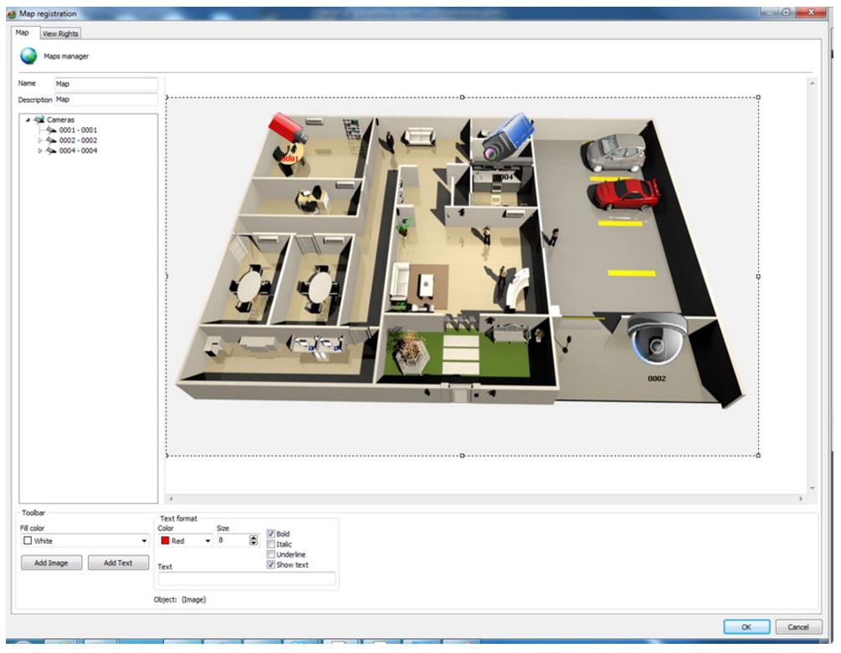The height and width of the screenshot is (653, 841).
Task: Switch to the View Rights tab
Action: click(60, 33)
